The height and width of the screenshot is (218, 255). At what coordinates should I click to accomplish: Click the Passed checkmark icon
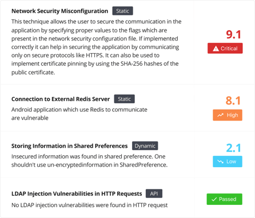(x=214, y=199)
